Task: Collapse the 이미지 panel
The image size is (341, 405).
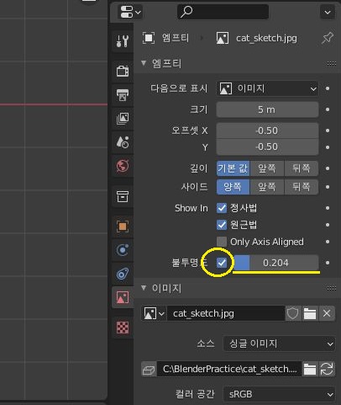Action: point(144,288)
